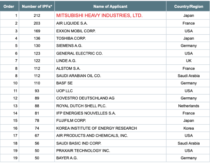
Task: Click IPF count 110 for BASF SE
Action: (x=37, y=83)
